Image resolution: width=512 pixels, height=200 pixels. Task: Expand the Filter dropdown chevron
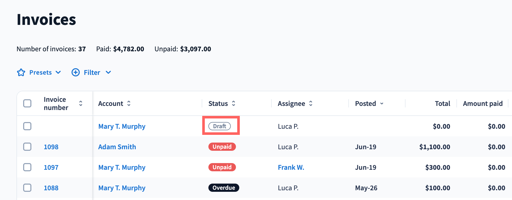pos(108,72)
